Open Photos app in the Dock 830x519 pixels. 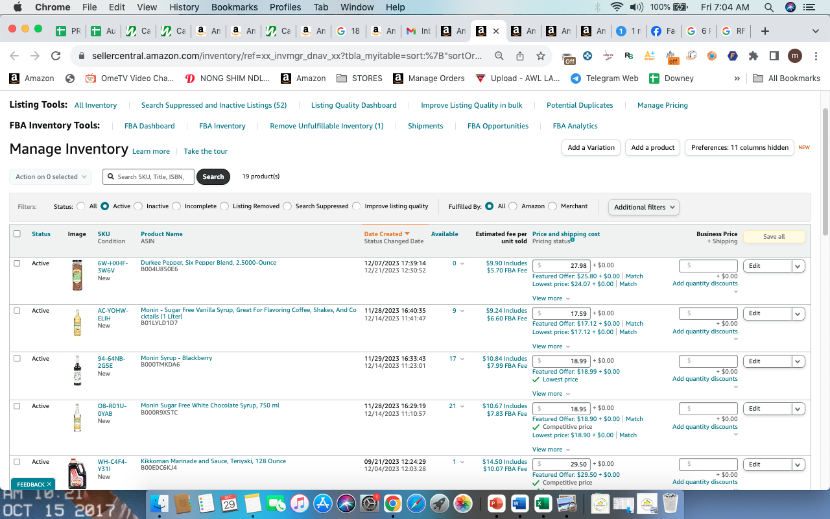[x=462, y=503]
